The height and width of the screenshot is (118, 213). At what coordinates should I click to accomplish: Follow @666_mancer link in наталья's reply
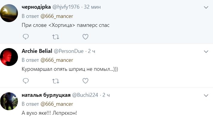coord(57,104)
